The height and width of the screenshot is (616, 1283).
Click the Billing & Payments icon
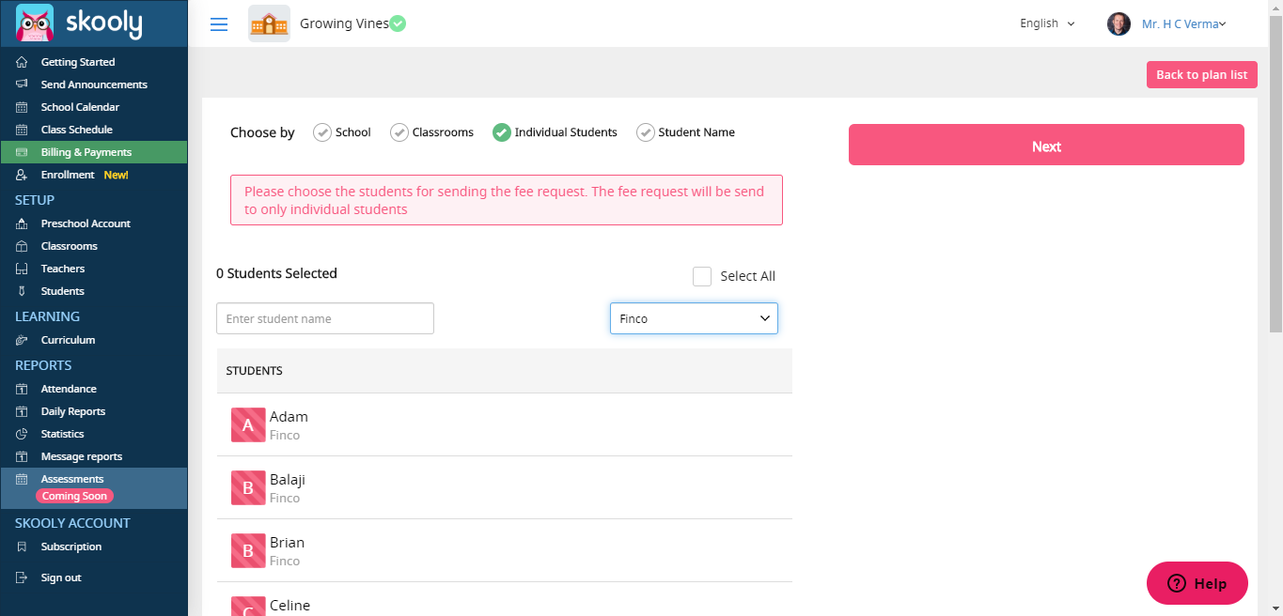pos(22,152)
